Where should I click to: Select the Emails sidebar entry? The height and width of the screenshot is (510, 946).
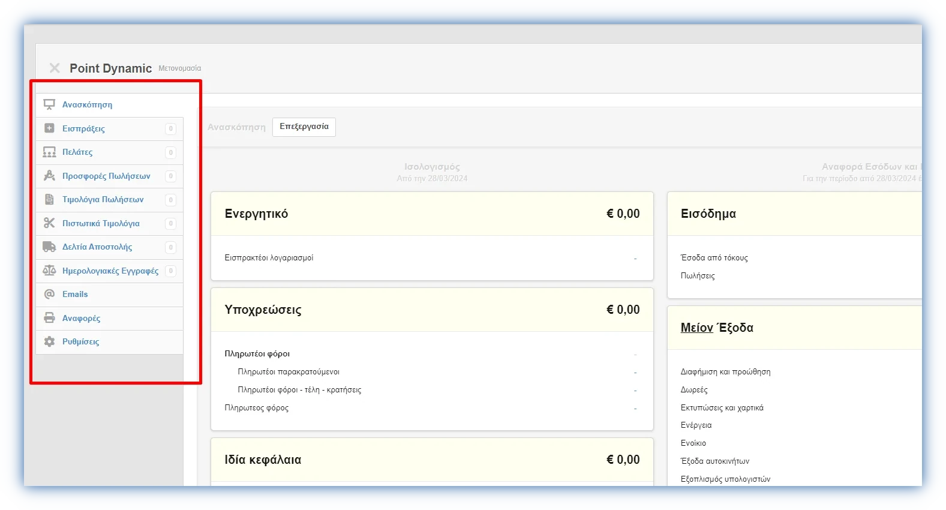[75, 294]
